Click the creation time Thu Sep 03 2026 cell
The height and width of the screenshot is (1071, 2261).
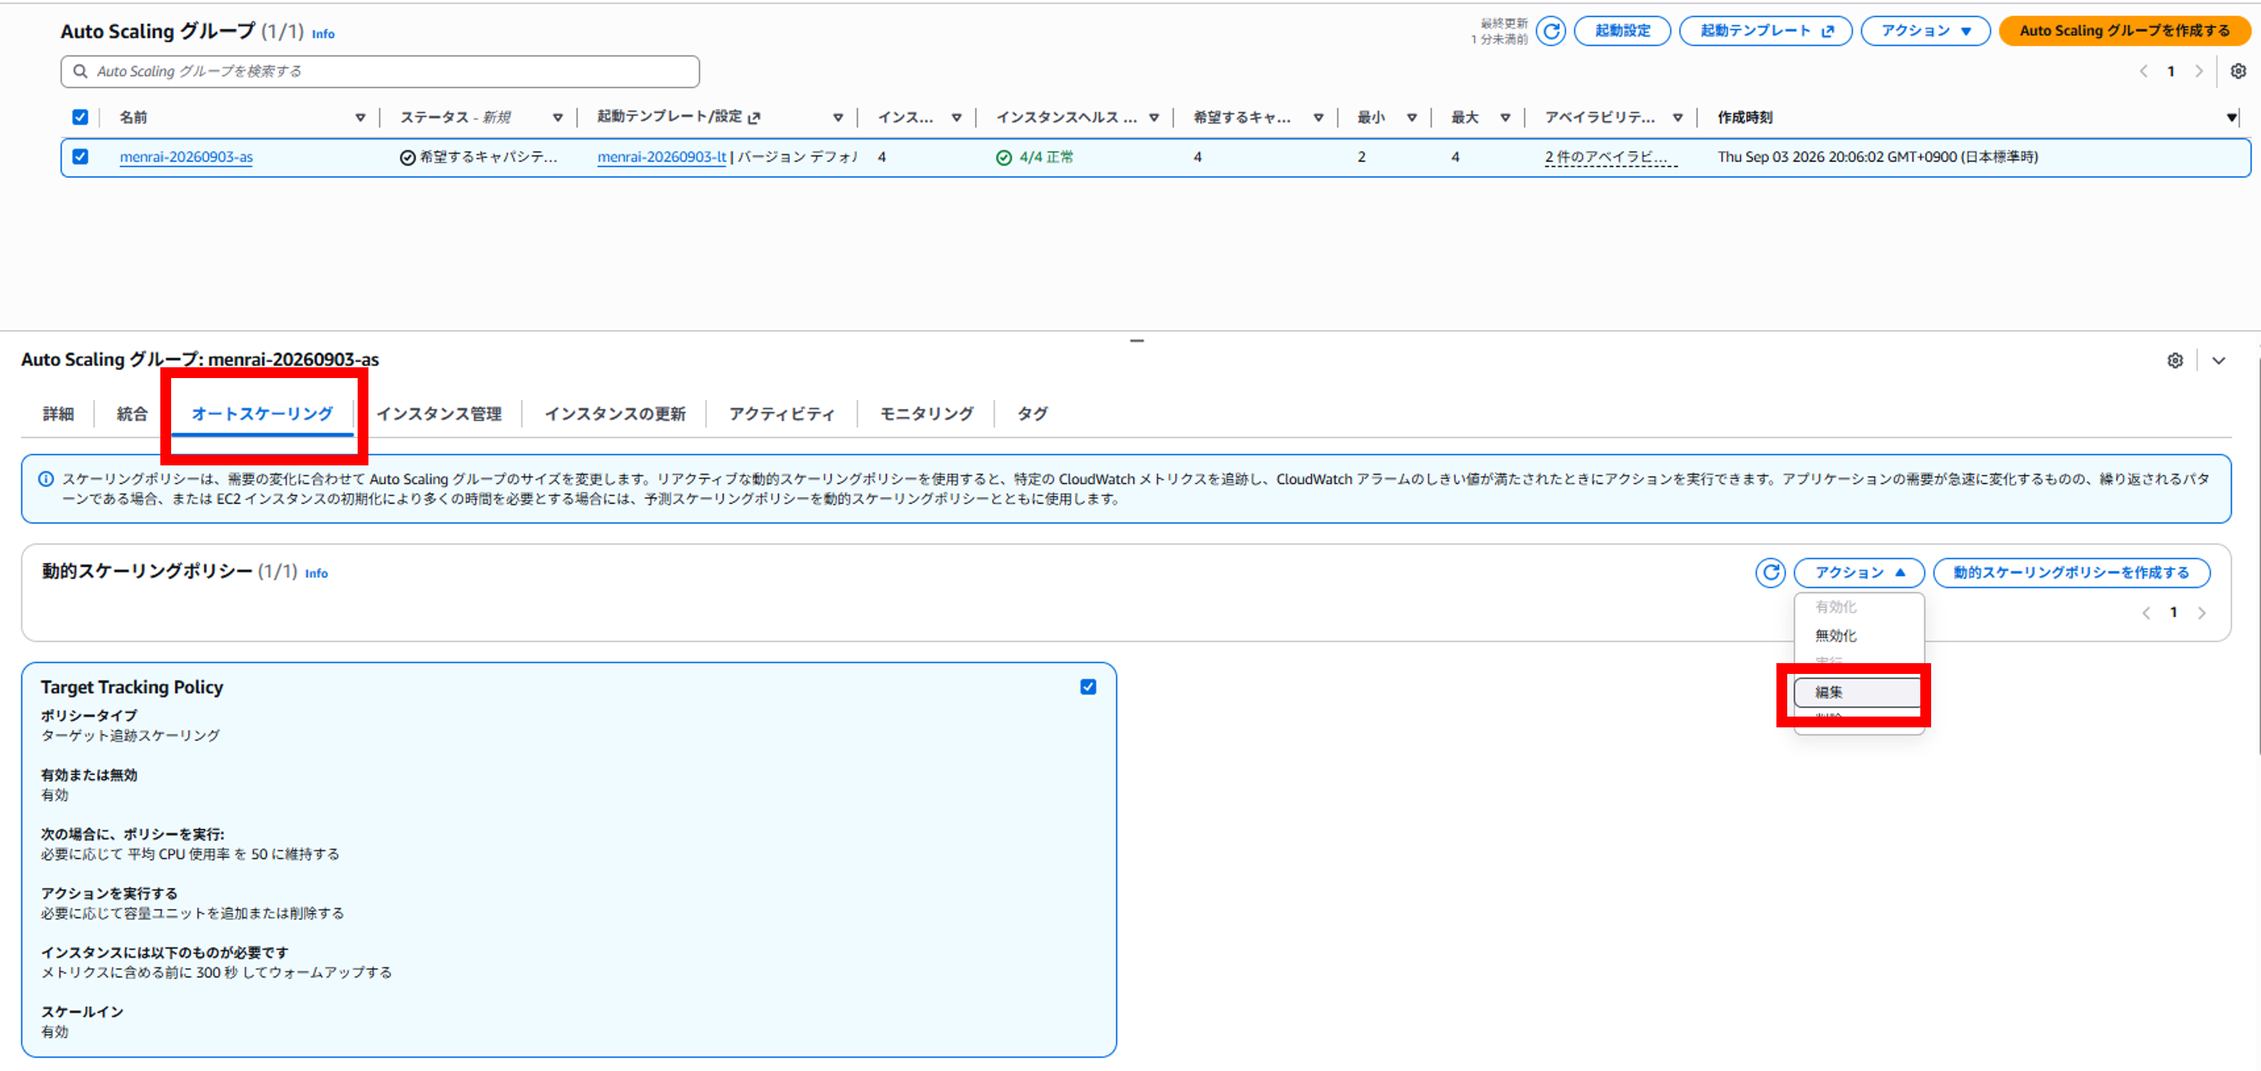tap(1878, 157)
